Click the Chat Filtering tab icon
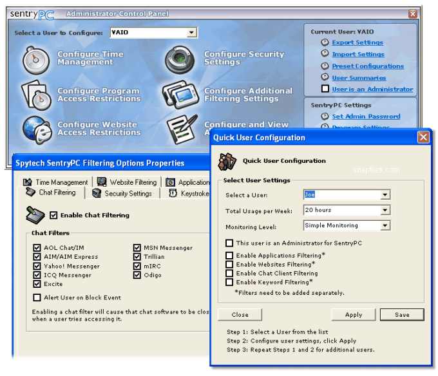 (x=30, y=192)
